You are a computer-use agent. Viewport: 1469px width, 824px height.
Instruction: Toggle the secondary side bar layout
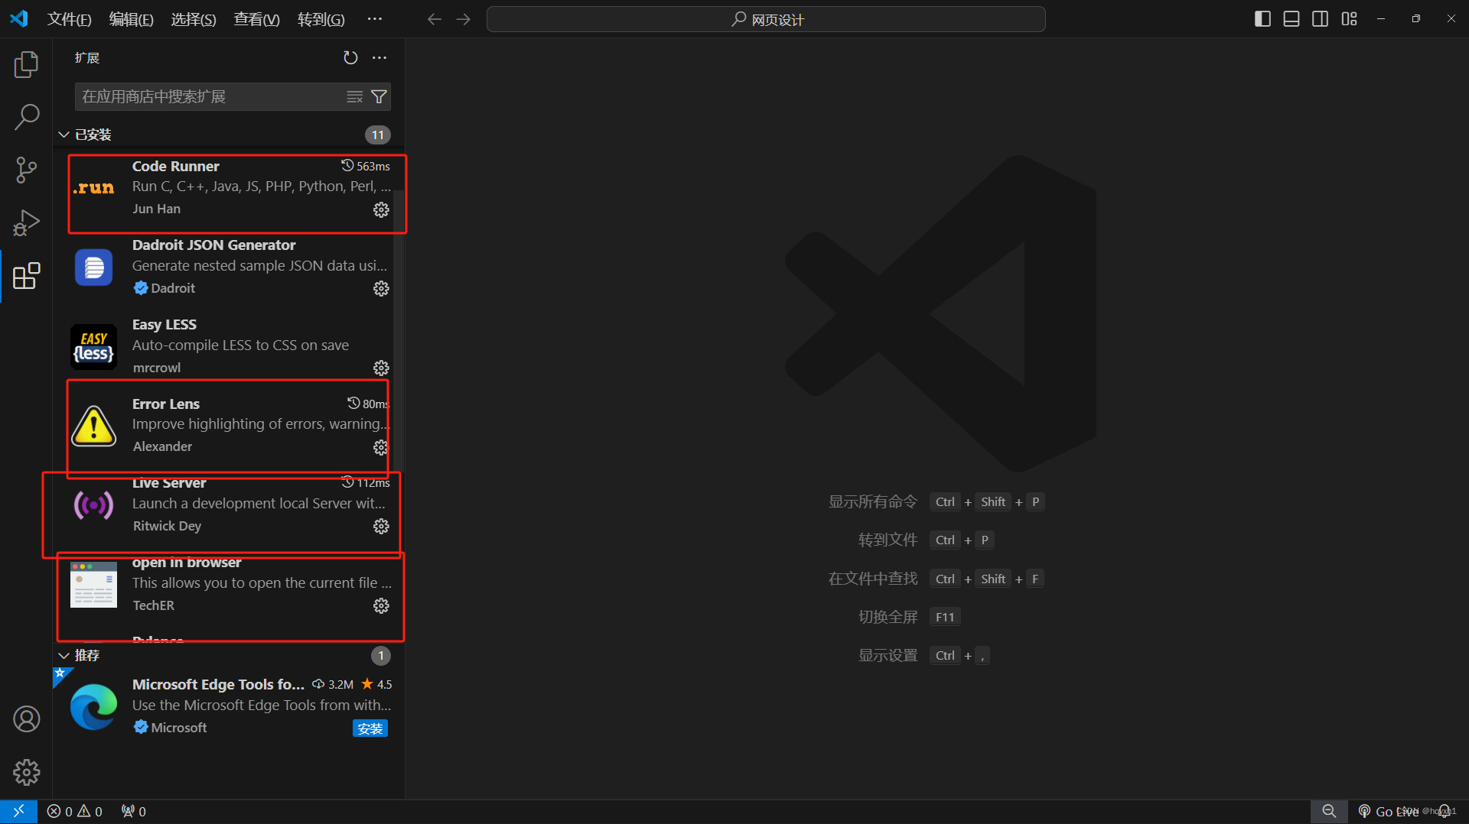(1320, 19)
